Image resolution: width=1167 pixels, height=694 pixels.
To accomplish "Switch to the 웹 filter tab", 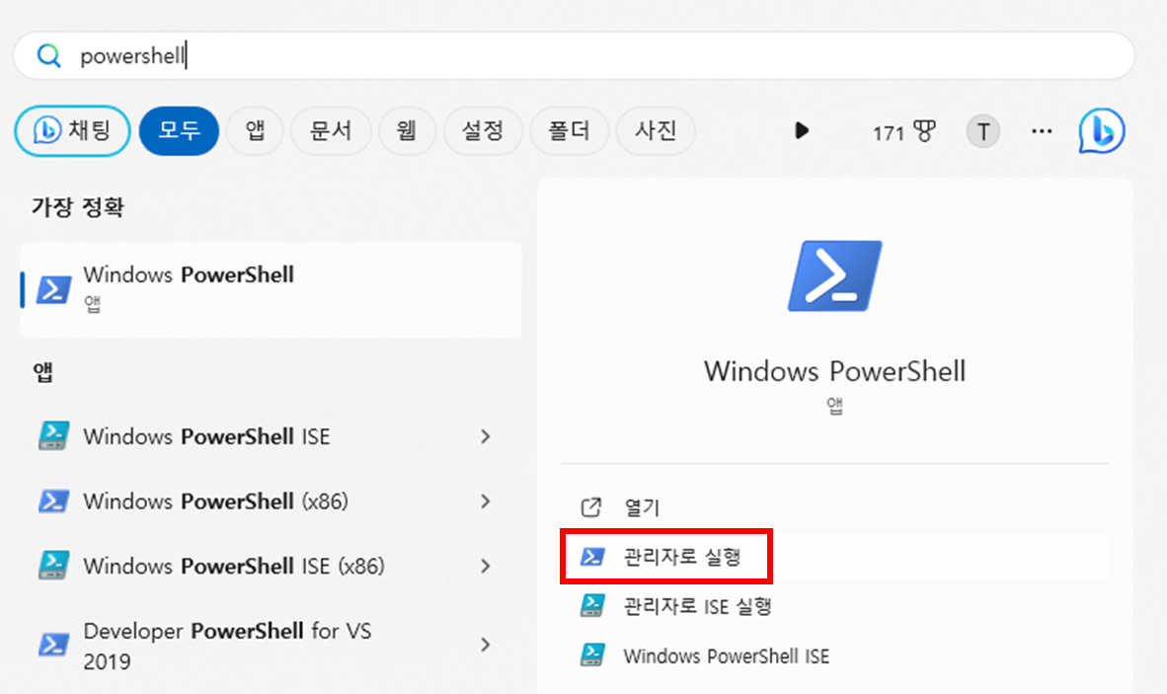I will (407, 131).
